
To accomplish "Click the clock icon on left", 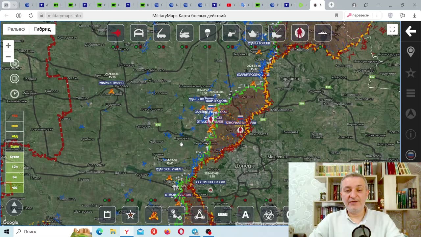I will tap(14, 94).
